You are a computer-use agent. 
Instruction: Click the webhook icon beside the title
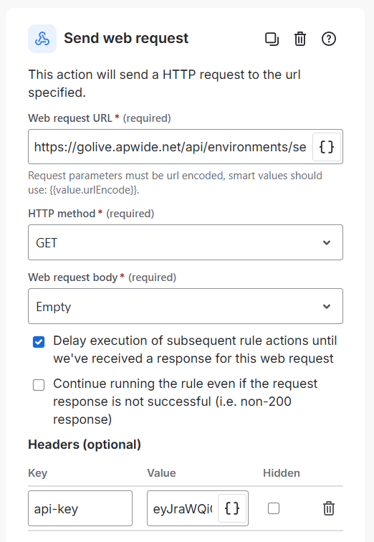coord(42,39)
